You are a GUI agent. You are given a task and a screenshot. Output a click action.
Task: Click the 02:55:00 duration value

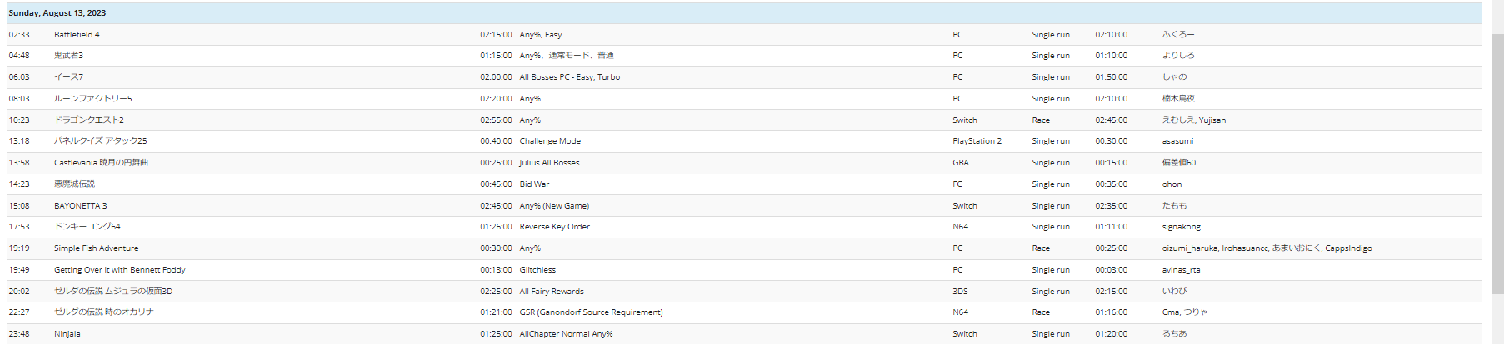click(x=496, y=120)
